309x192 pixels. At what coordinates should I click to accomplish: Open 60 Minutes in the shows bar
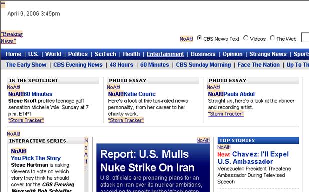(x=155, y=65)
